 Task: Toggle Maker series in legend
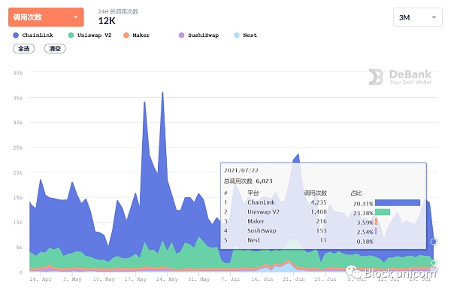136,35
